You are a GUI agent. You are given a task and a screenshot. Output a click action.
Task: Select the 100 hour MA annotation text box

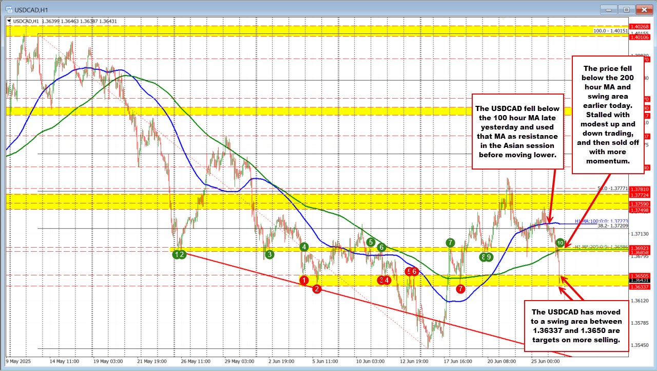518,131
